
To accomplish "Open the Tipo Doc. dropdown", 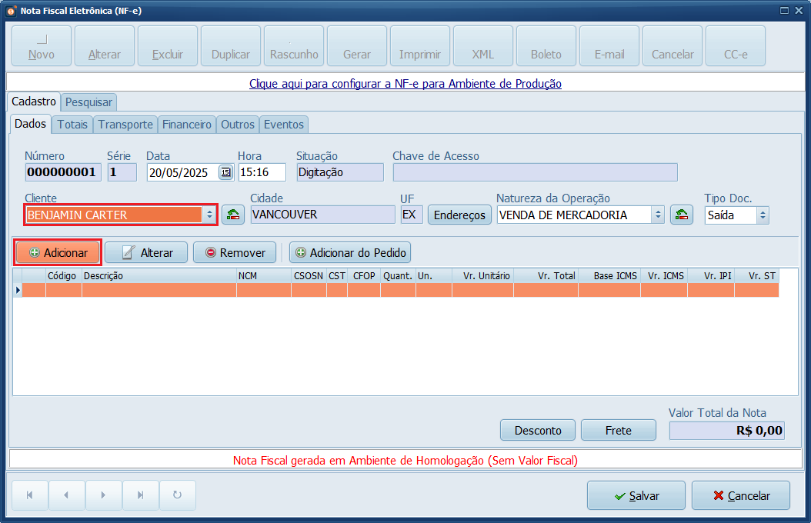I will [762, 215].
